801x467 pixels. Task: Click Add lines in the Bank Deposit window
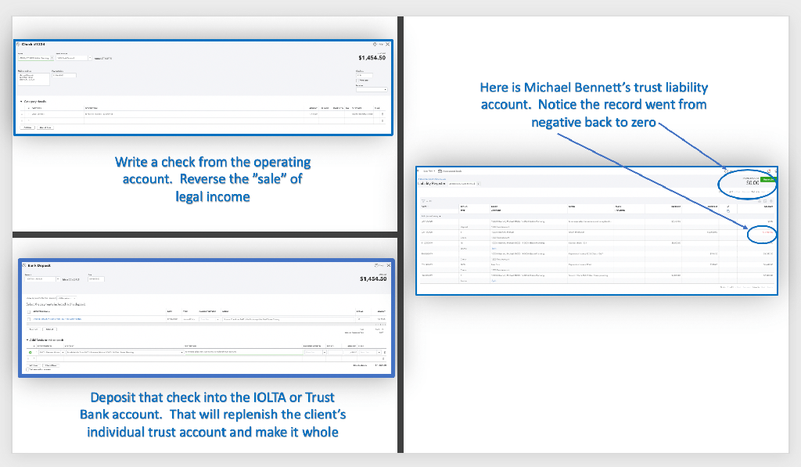click(x=34, y=365)
